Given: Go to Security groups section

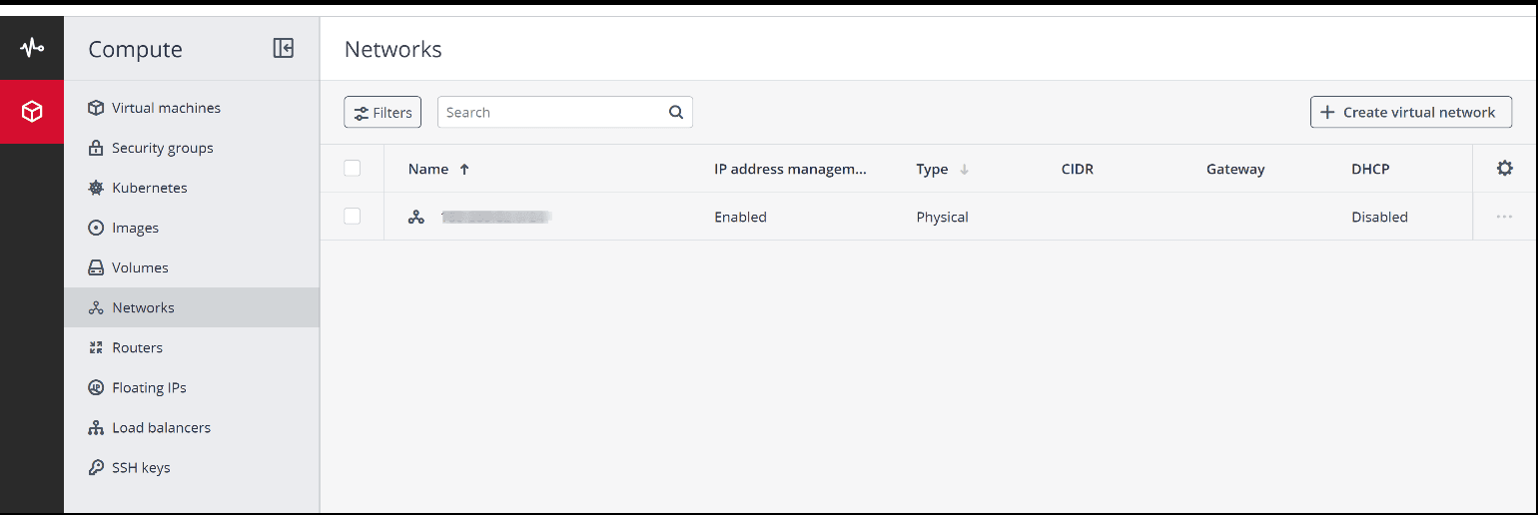Looking at the screenshot, I should 162,148.
